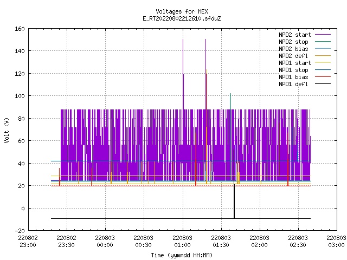This screenshot has height=260, width=347.
Task: Click the 80 y-axis tick label
Action: click(21, 119)
